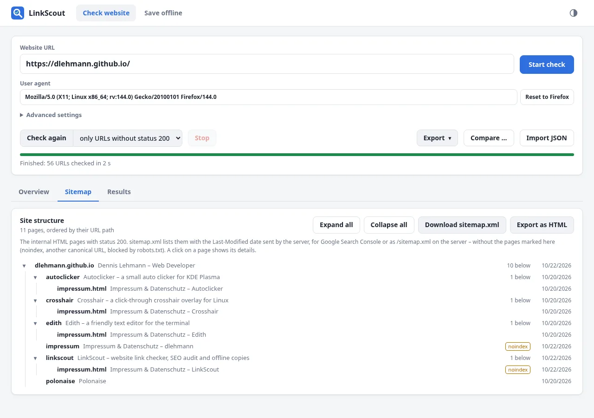Open impressum.html of Crosshair
This screenshot has height=418, width=594.
308,312
